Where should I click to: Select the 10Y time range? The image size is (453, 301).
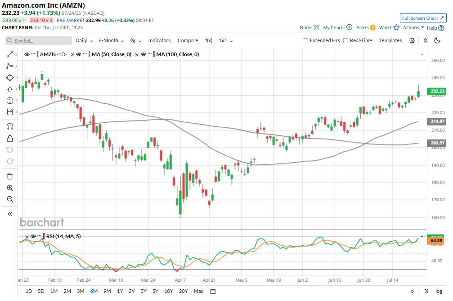point(169,291)
